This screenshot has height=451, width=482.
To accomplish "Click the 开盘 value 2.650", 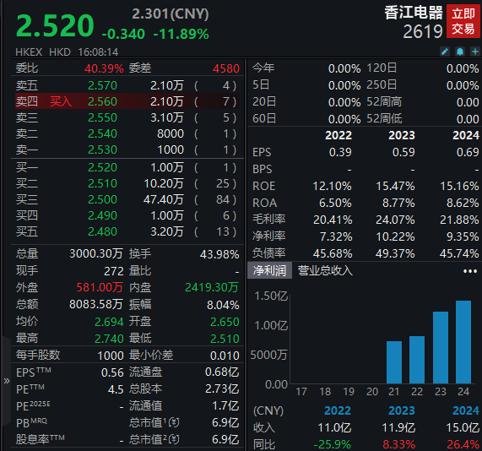I will point(225,322).
